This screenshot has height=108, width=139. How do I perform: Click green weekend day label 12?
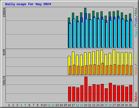[53, 105]
